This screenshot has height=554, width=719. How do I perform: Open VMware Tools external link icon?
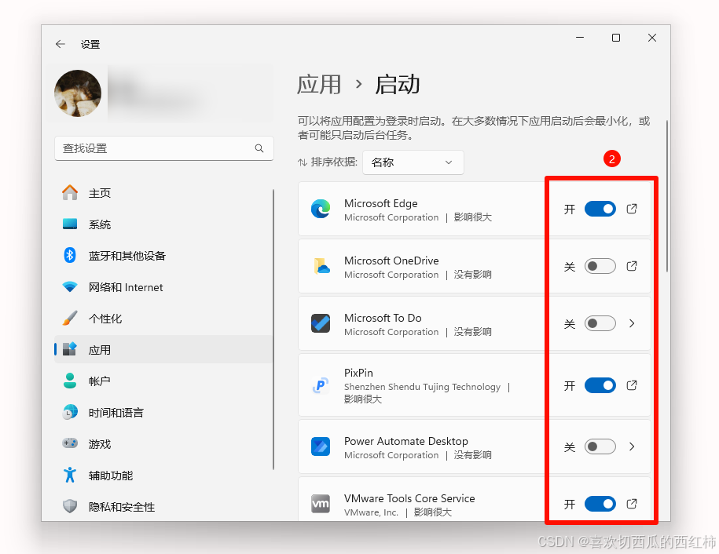[x=632, y=504]
